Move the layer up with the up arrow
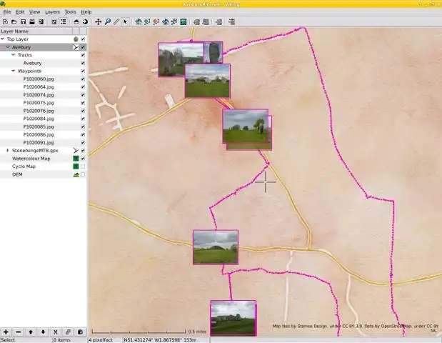442x343 pixels. [x=31, y=332]
